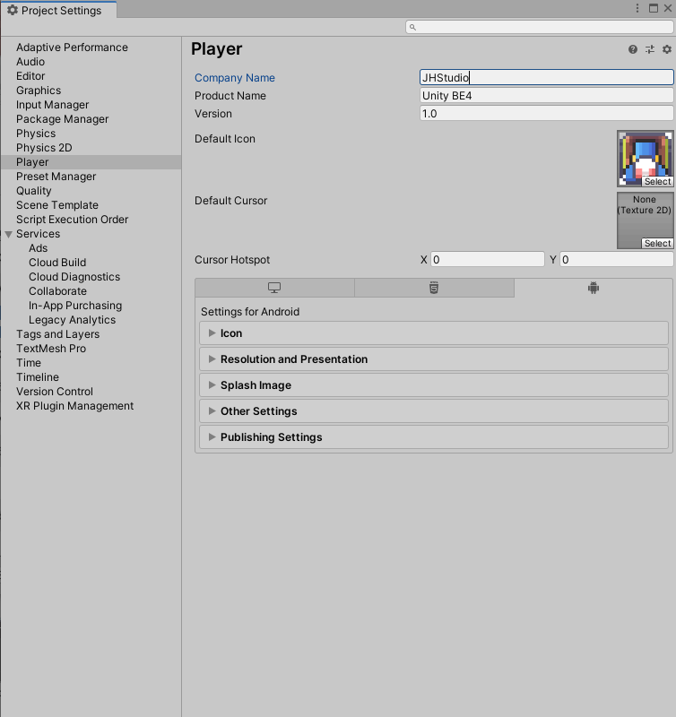The height and width of the screenshot is (717, 676).
Task: Close the Project Settings window
Action: [667, 8]
